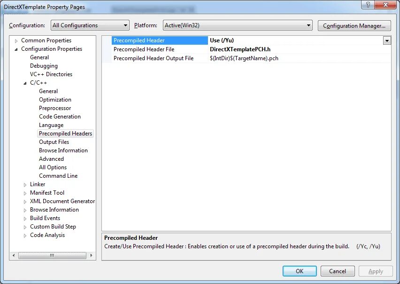Expand the Manifest Tool node arrow
Image resolution: width=400 pixels, height=284 pixels.
25,193
